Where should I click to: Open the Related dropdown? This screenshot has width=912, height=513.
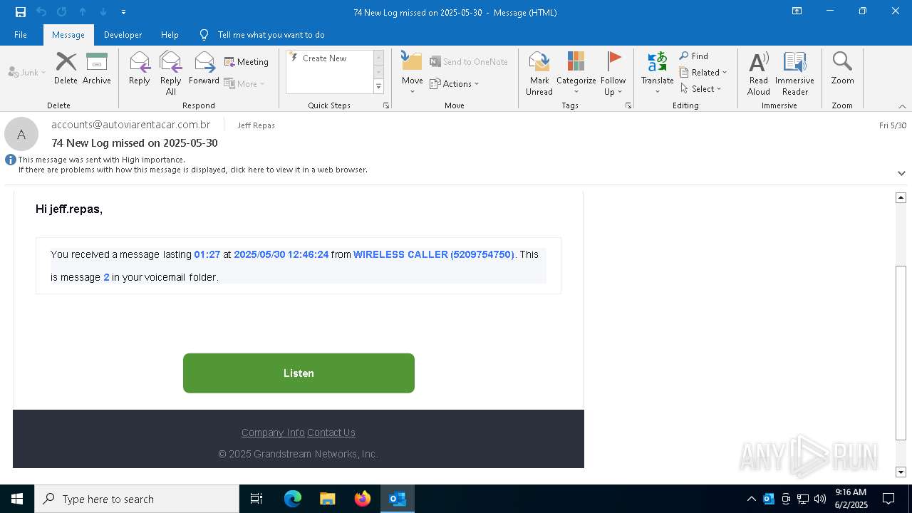pos(703,72)
